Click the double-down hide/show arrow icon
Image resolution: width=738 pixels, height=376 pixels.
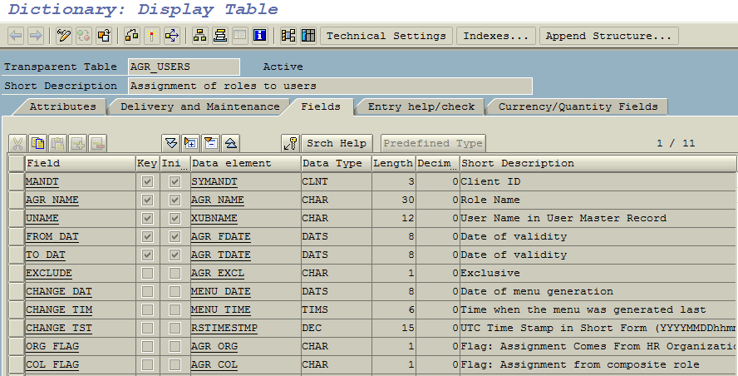coord(171,143)
